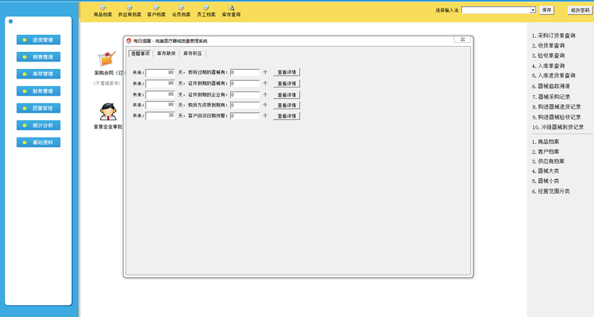Click the 采购合同 order icon
Viewport: 594px width, 317px height.
point(108,59)
